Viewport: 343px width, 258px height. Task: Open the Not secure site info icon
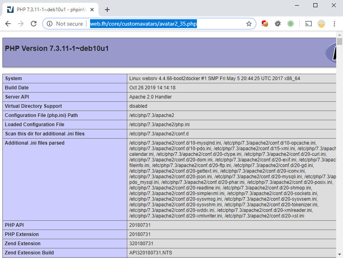(50, 24)
